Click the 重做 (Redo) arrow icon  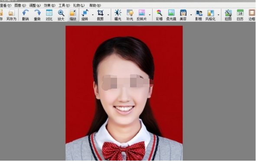click(37, 15)
